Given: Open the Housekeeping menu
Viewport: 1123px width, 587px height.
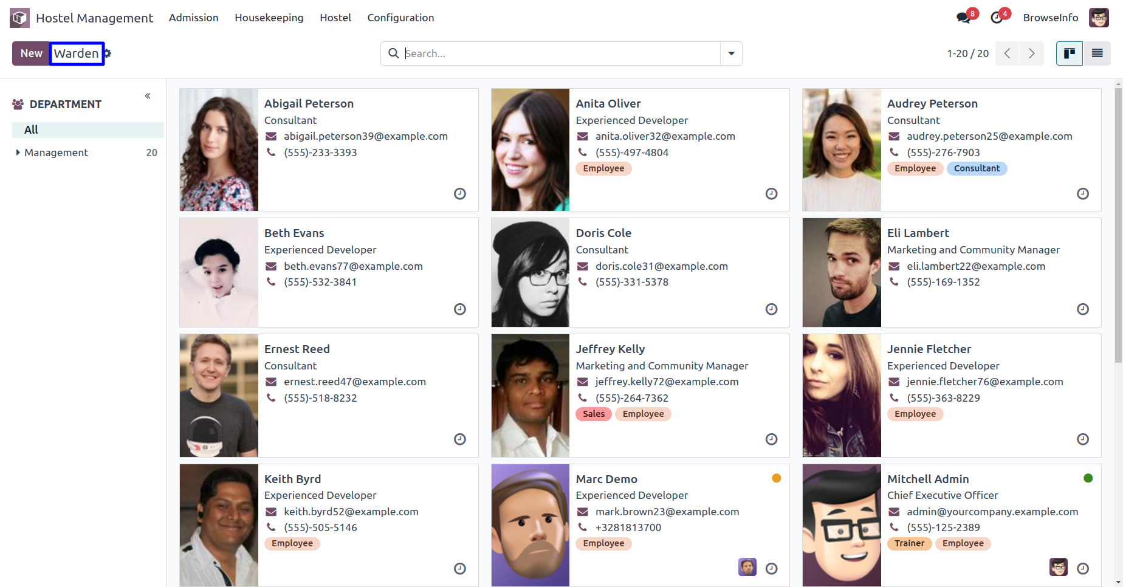Looking at the screenshot, I should [x=269, y=18].
